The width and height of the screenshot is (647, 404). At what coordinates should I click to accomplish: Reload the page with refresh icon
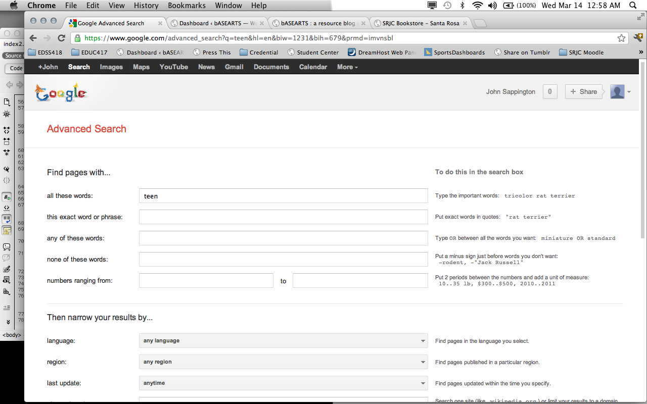click(62, 38)
